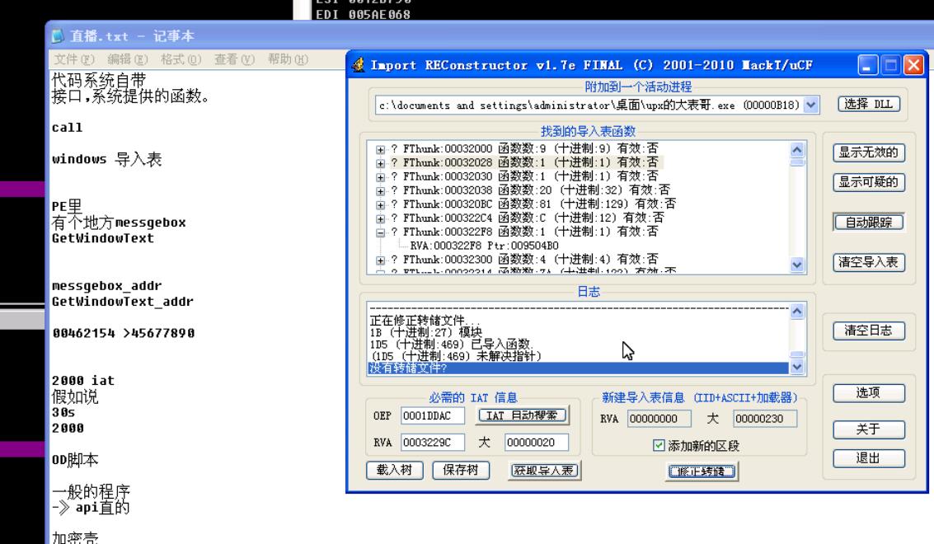This screenshot has width=934, height=544.
Task: Click the log scrollbar down arrow
Action: [x=797, y=368]
